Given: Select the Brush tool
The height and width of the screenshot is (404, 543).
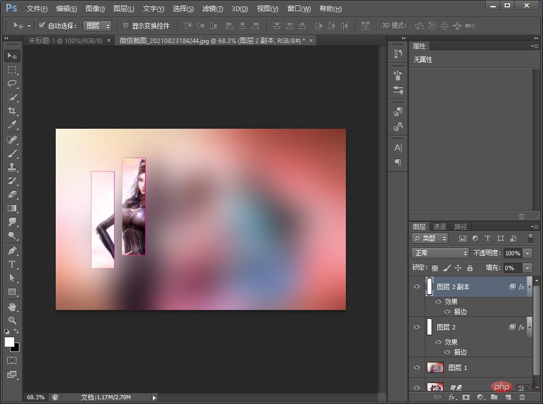Looking at the screenshot, I should [x=12, y=153].
